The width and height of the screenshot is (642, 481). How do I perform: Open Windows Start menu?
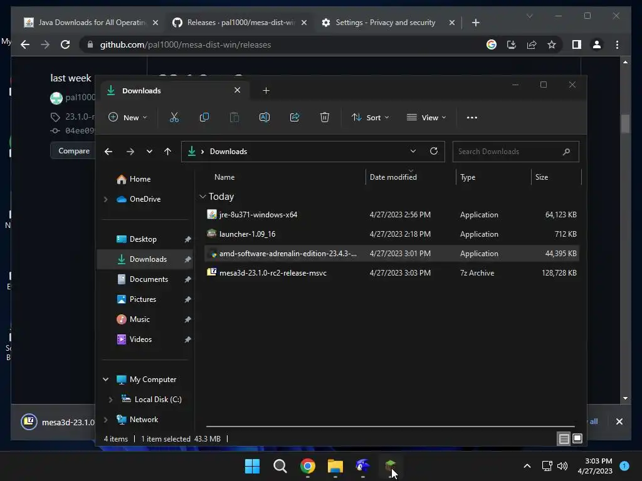pos(252,466)
